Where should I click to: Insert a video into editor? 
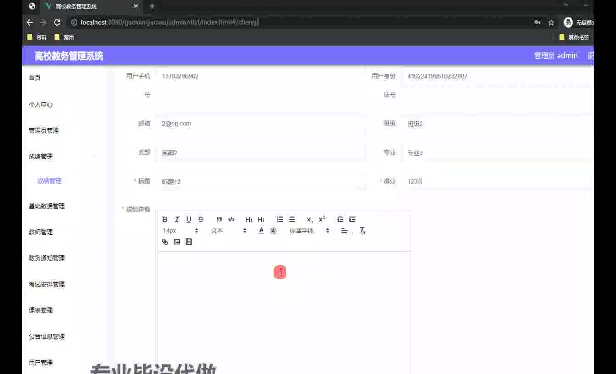[189, 242]
